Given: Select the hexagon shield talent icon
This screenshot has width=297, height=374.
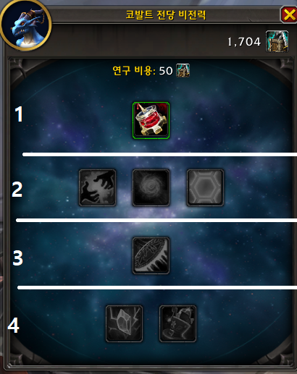Looking at the screenshot, I should tap(205, 187).
